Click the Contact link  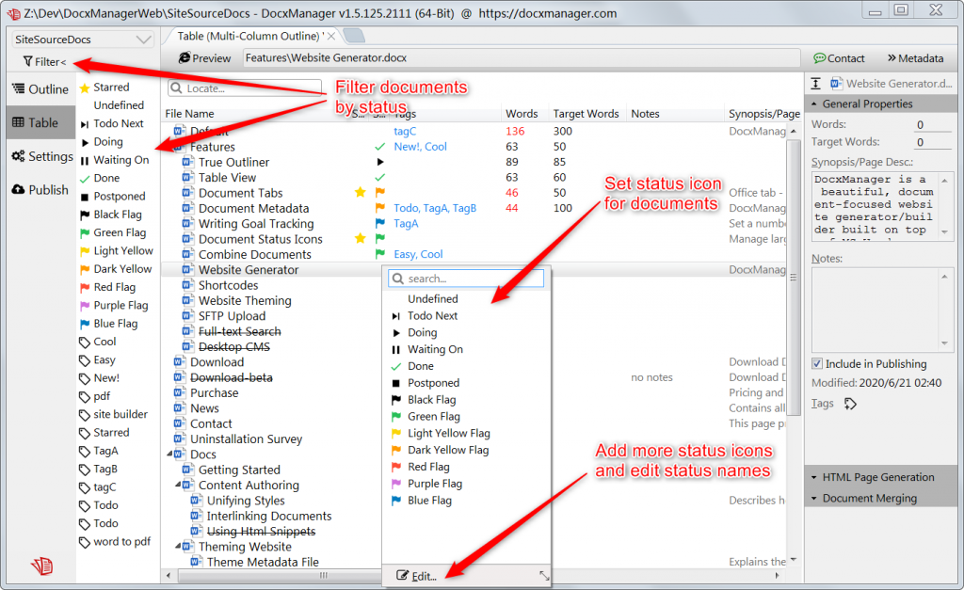(x=839, y=58)
